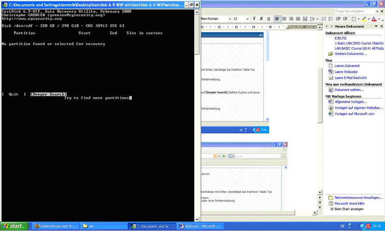
Task: Open the Neues Dokument task pane menu
Action: tap(376, 26)
